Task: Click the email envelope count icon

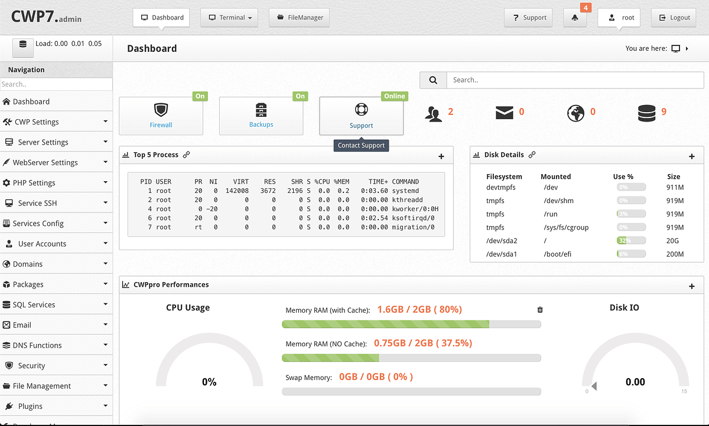Action: coord(505,113)
